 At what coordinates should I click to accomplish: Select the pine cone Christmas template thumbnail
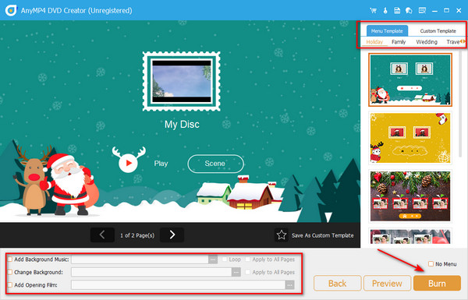[410, 196]
